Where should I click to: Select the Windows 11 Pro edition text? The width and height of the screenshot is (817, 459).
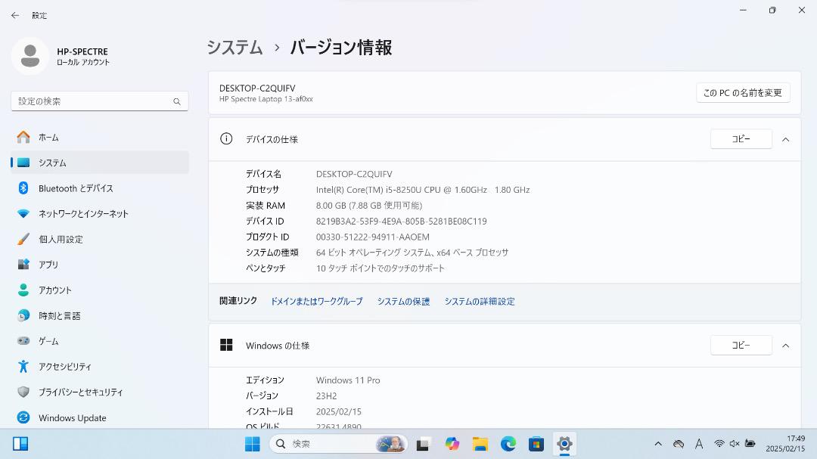[x=348, y=380]
